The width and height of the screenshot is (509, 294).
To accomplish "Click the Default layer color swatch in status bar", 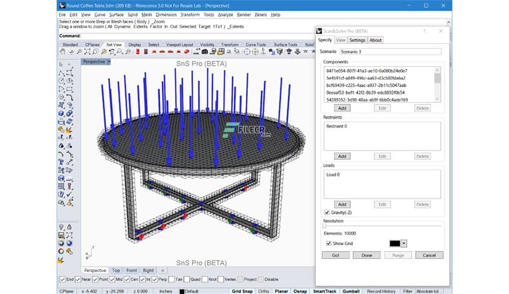I will click(x=182, y=292).
